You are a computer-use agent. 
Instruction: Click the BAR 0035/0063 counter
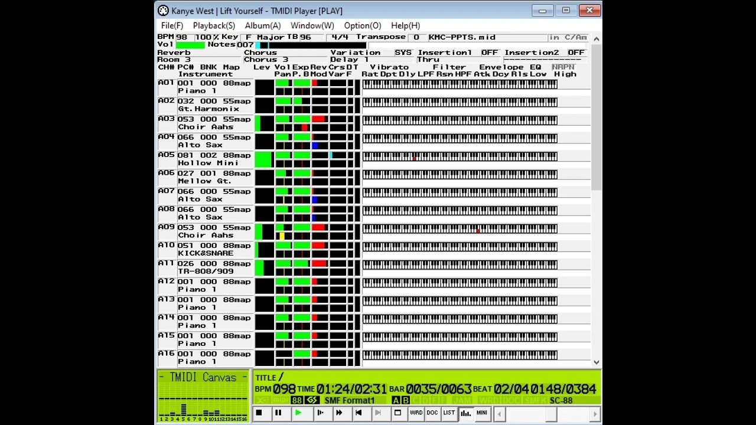click(430, 389)
